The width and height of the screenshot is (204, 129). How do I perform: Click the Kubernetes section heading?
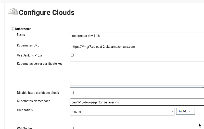click(x=23, y=29)
